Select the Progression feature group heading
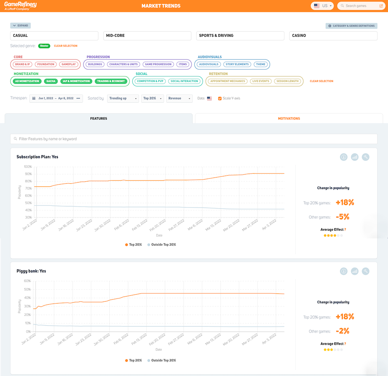Image resolution: width=388 pixels, height=376 pixels. click(98, 57)
